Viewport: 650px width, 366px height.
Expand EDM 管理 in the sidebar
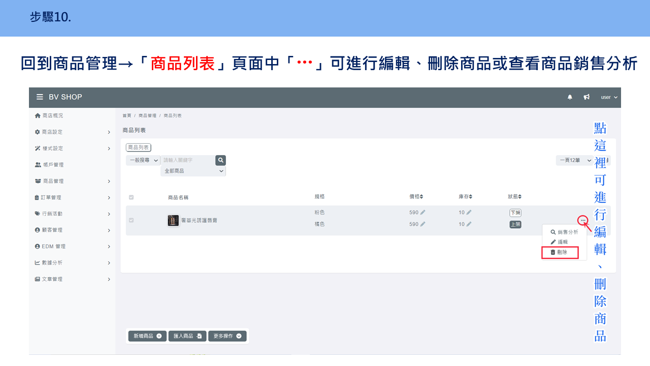[x=72, y=246]
